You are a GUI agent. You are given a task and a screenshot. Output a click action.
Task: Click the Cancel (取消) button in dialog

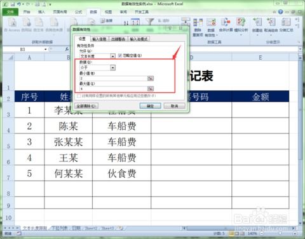click(x=174, y=106)
